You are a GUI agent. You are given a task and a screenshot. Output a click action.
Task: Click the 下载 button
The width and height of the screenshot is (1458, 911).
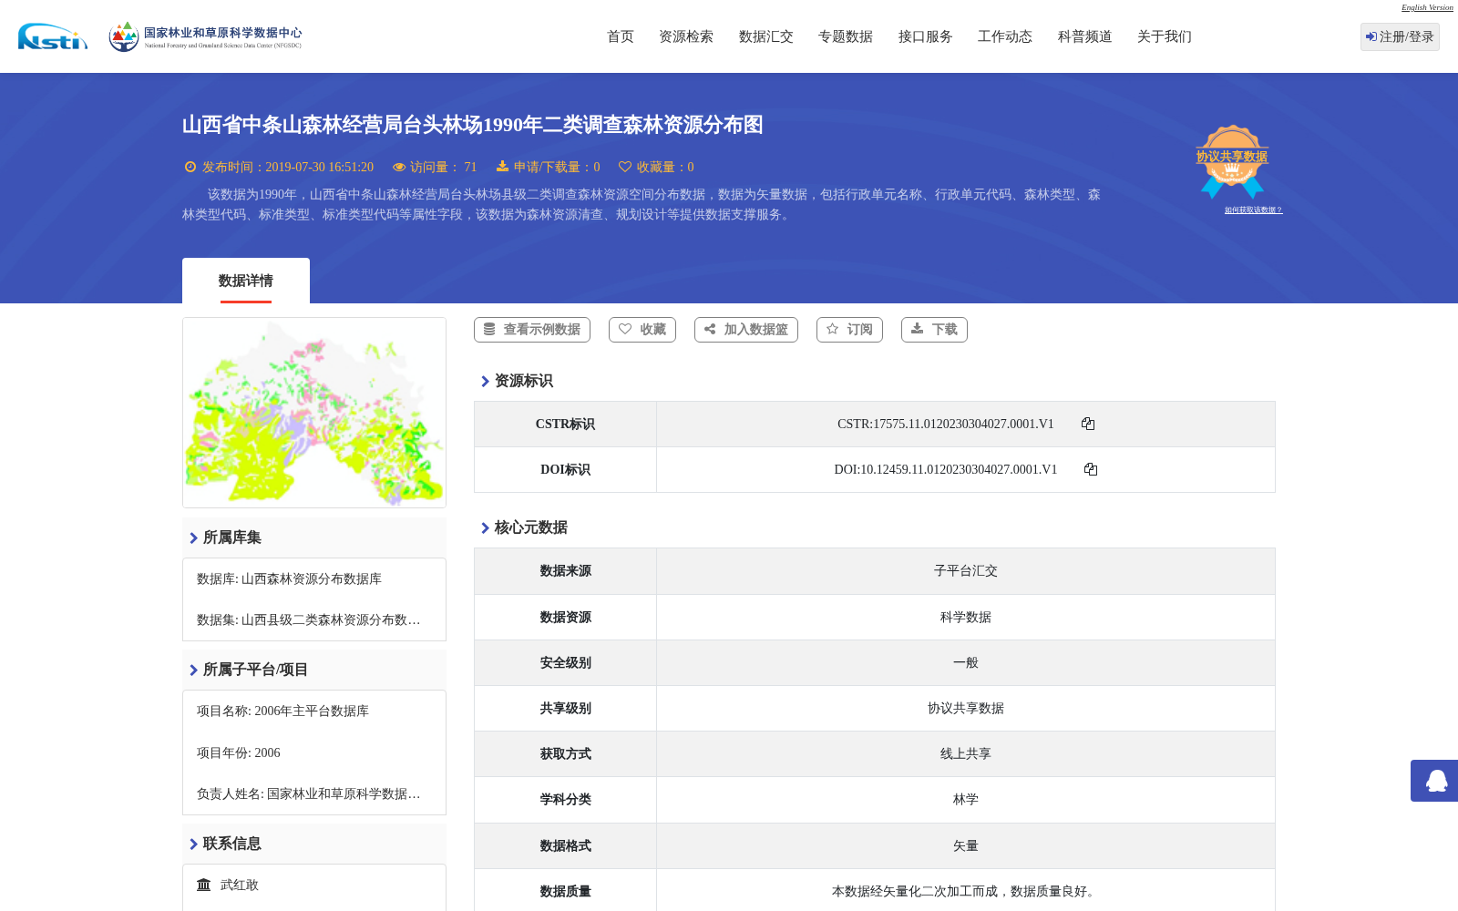[934, 330]
